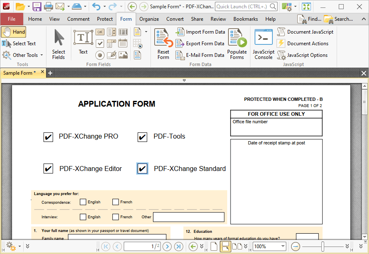Open the undo history dropdown arrow
Viewport: 369px width, 254px height.
pyautogui.click(x=104, y=7)
